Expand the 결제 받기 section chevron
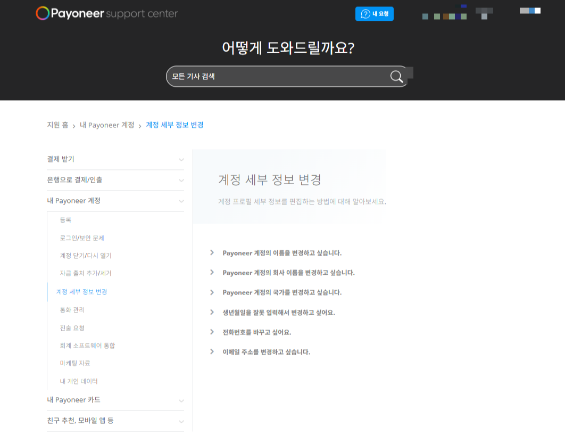 point(181,159)
